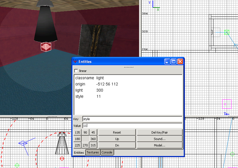Enable the linear checkbox

click(x=76, y=71)
